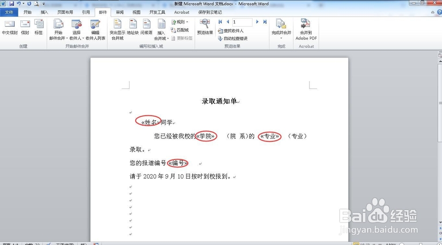Click the 自动检查错误 button

pyautogui.click(x=232, y=38)
